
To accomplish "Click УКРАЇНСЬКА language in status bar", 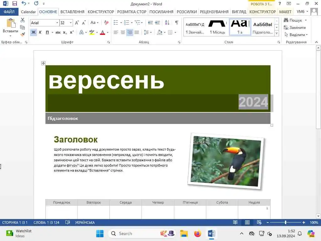I will [85, 222].
